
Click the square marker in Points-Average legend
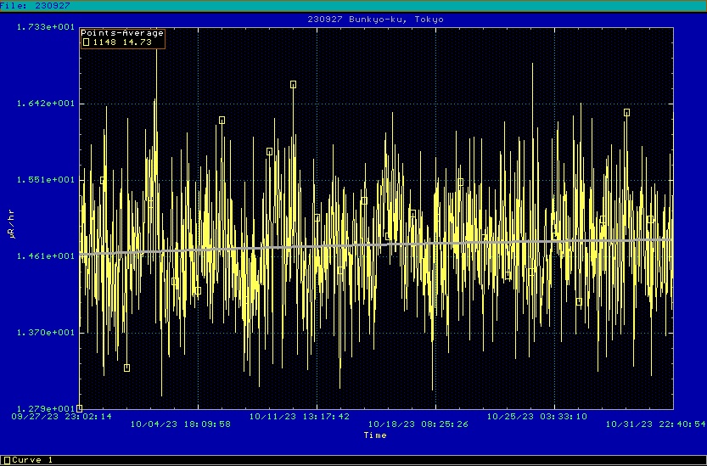[86, 42]
